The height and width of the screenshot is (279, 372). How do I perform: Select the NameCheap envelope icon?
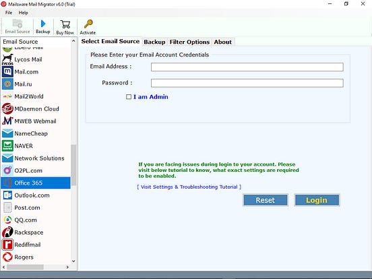[7, 133]
